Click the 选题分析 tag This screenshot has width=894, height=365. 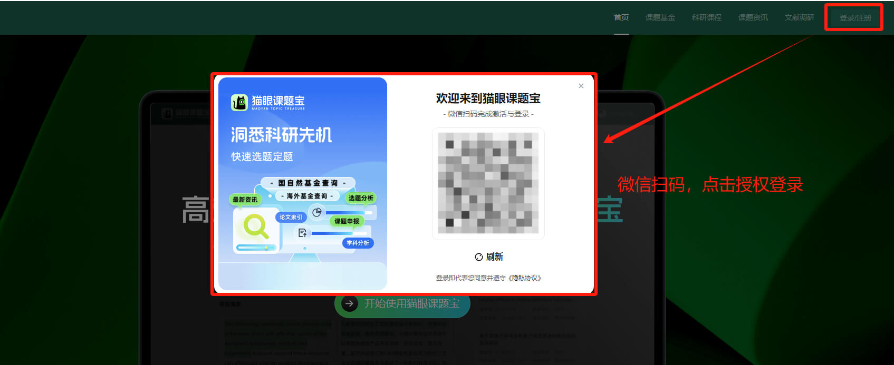point(361,198)
